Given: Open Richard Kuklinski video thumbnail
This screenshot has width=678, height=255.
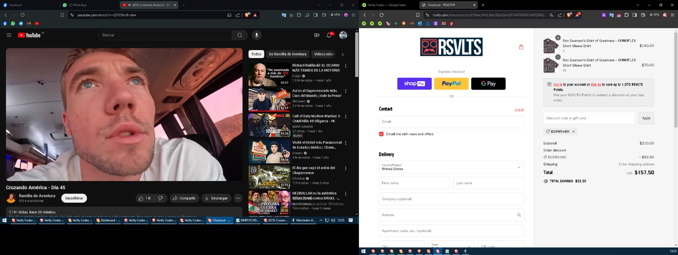Looking at the screenshot, I should [x=269, y=74].
